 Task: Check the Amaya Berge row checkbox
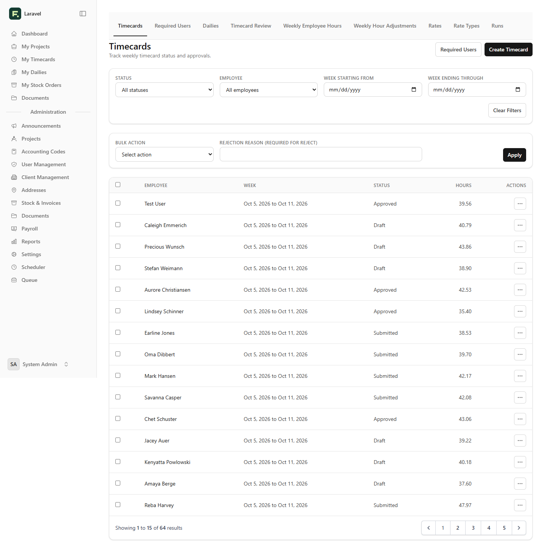point(118,483)
